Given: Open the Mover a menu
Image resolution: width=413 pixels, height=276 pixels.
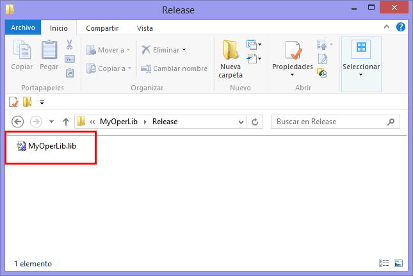Looking at the screenshot, I should (108, 50).
